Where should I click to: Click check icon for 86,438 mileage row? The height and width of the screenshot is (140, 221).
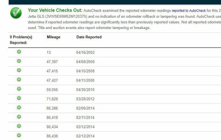19,135
